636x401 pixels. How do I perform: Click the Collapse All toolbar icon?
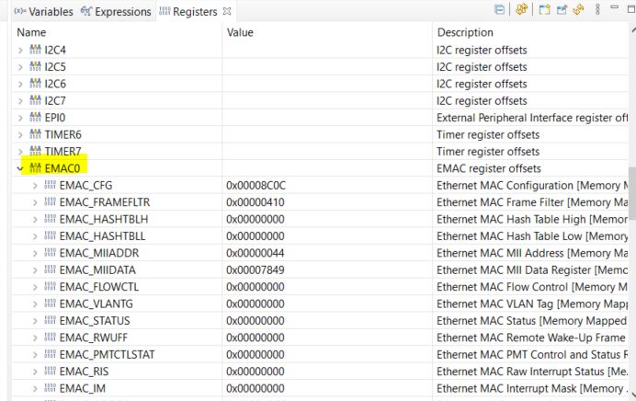pyautogui.click(x=499, y=11)
